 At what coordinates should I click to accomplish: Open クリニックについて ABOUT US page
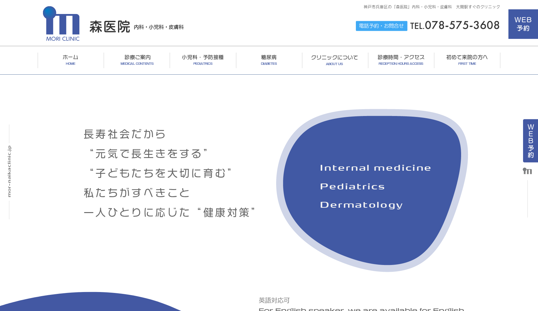pos(334,60)
